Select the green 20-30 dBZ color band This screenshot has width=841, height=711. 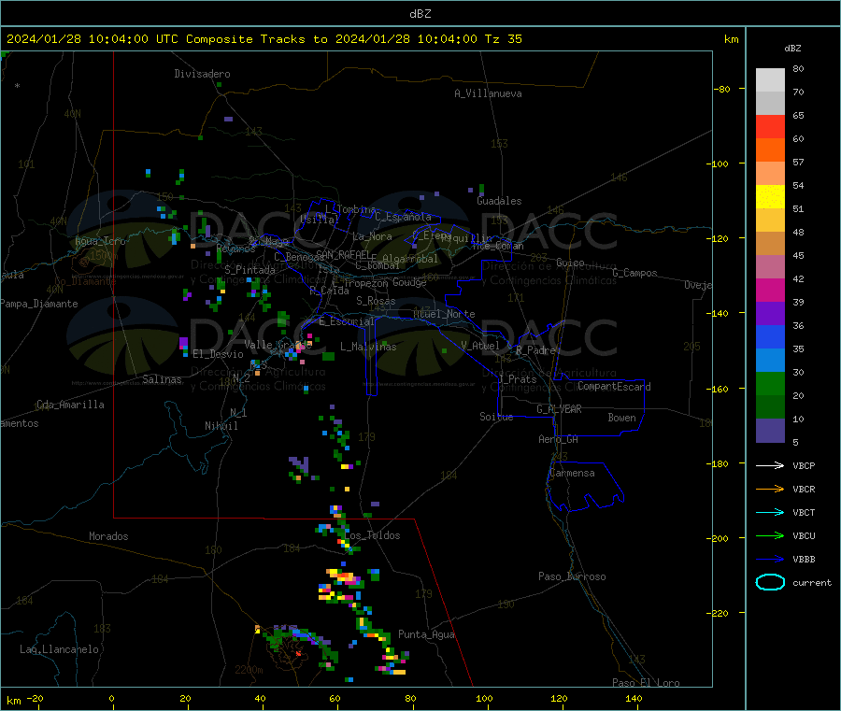(770, 383)
